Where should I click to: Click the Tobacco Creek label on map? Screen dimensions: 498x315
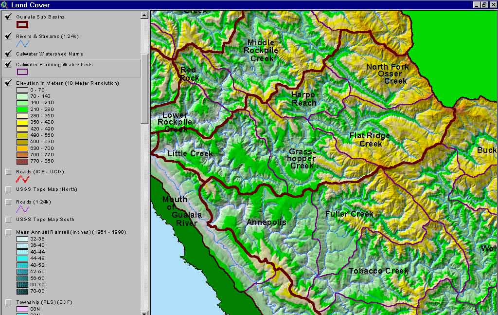point(378,271)
